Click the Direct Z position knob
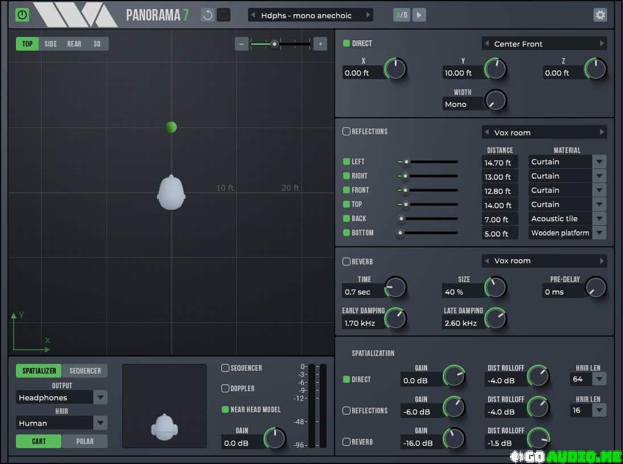 pos(596,69)
